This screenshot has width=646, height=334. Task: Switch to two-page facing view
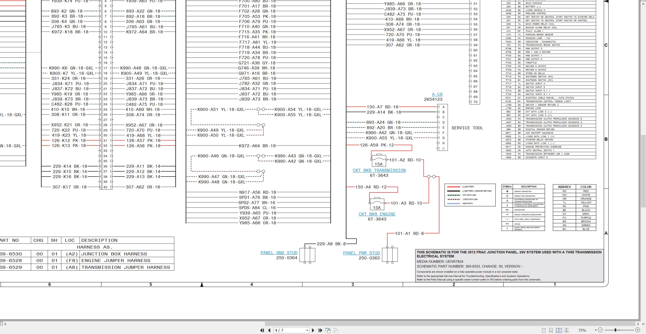(x=559, y=330)
